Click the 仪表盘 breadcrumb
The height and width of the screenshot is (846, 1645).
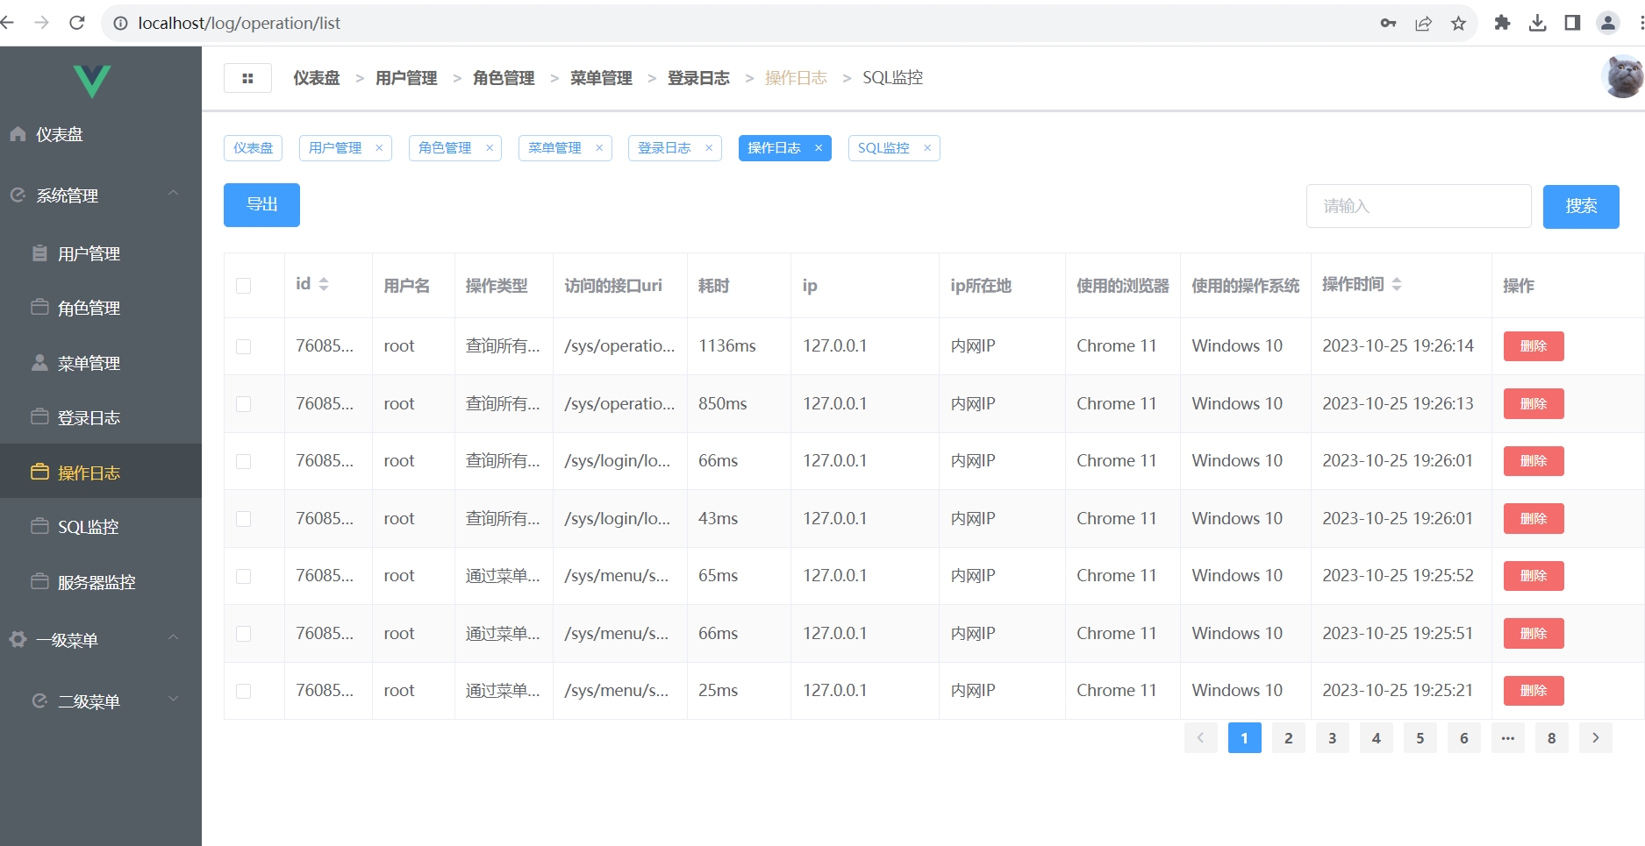316,78
